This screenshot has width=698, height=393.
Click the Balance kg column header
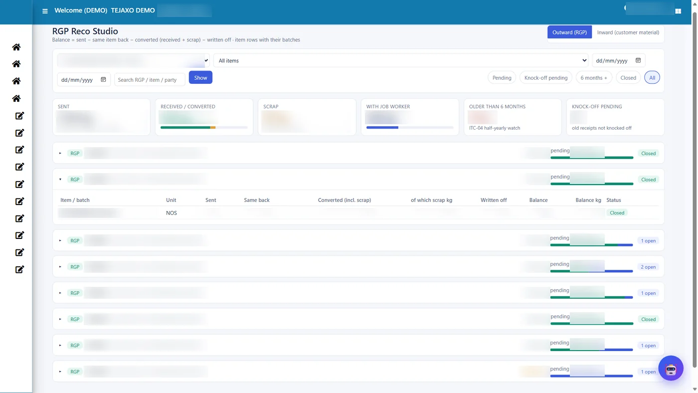tap(588, 200)
